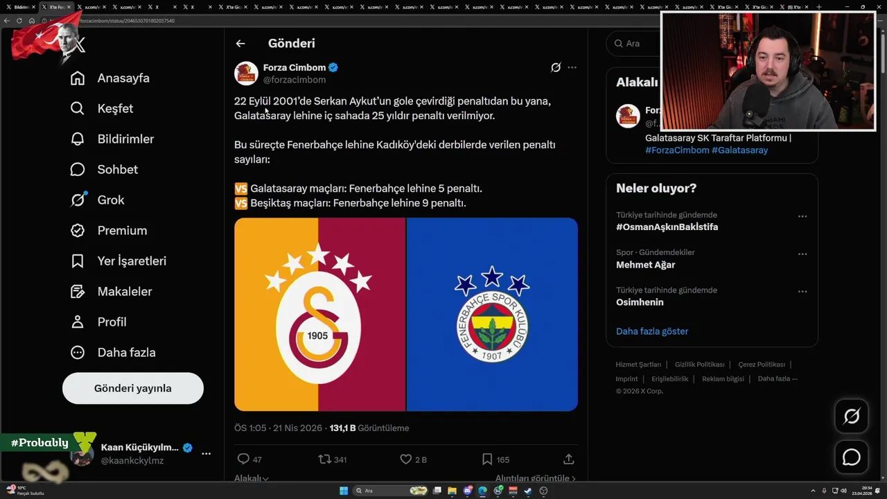Open post three-dot more options
The height and width of the screenshot is (499, 887).
tap(572, 68)
